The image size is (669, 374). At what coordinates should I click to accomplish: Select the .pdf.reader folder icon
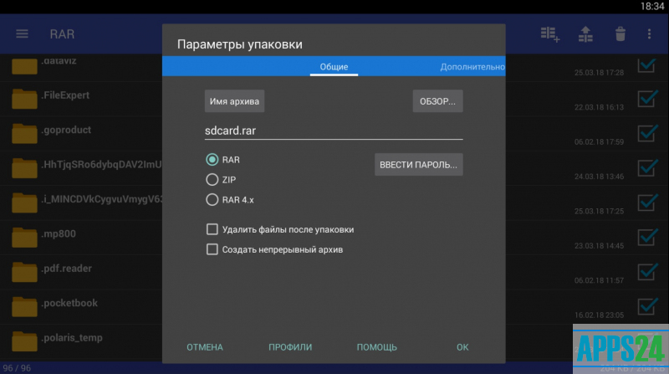coord(24,272)
